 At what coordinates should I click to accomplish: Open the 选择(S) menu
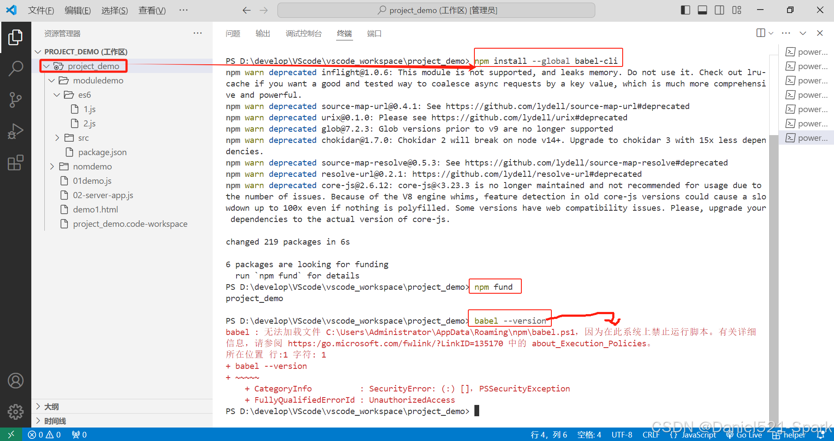(115, 10)
